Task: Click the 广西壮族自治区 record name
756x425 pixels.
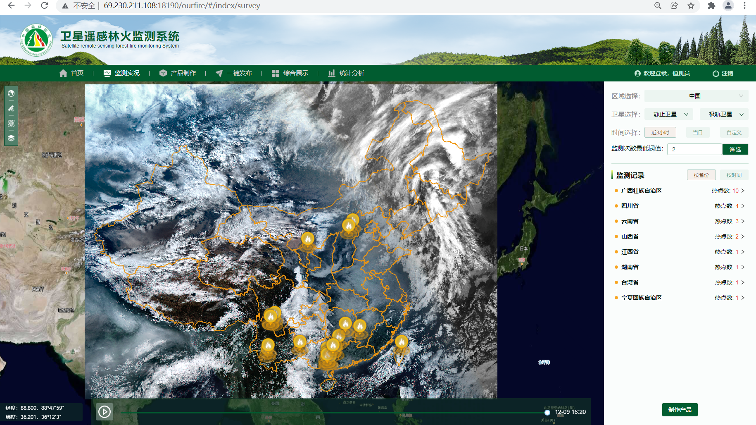Action: click(x=641, y=191)
